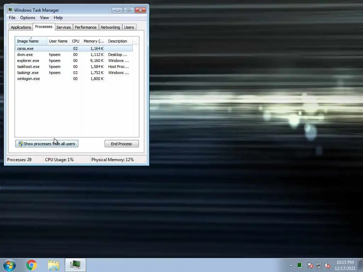
Task: Select the taskhost.exe process
Action: (x=74, y=67)
